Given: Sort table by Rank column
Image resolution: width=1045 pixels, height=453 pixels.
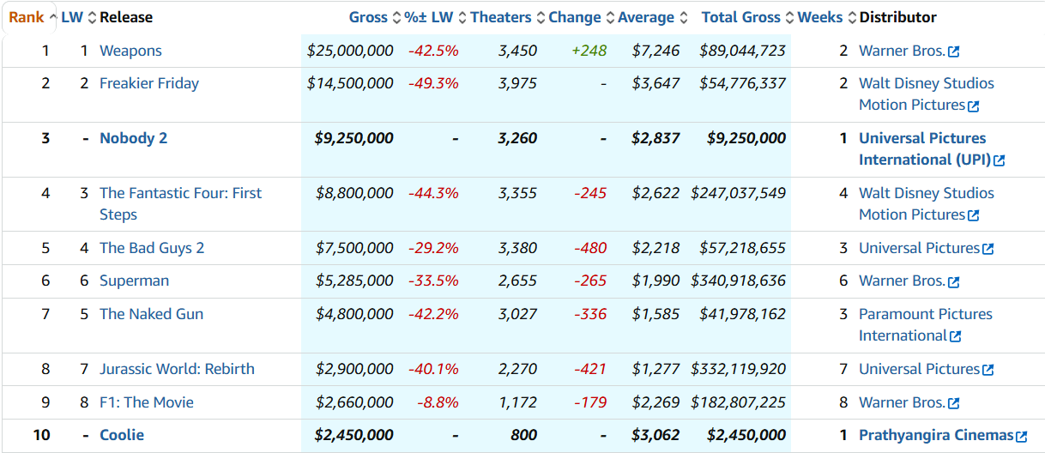Looking at the screenshot, I should click(26, 17).
